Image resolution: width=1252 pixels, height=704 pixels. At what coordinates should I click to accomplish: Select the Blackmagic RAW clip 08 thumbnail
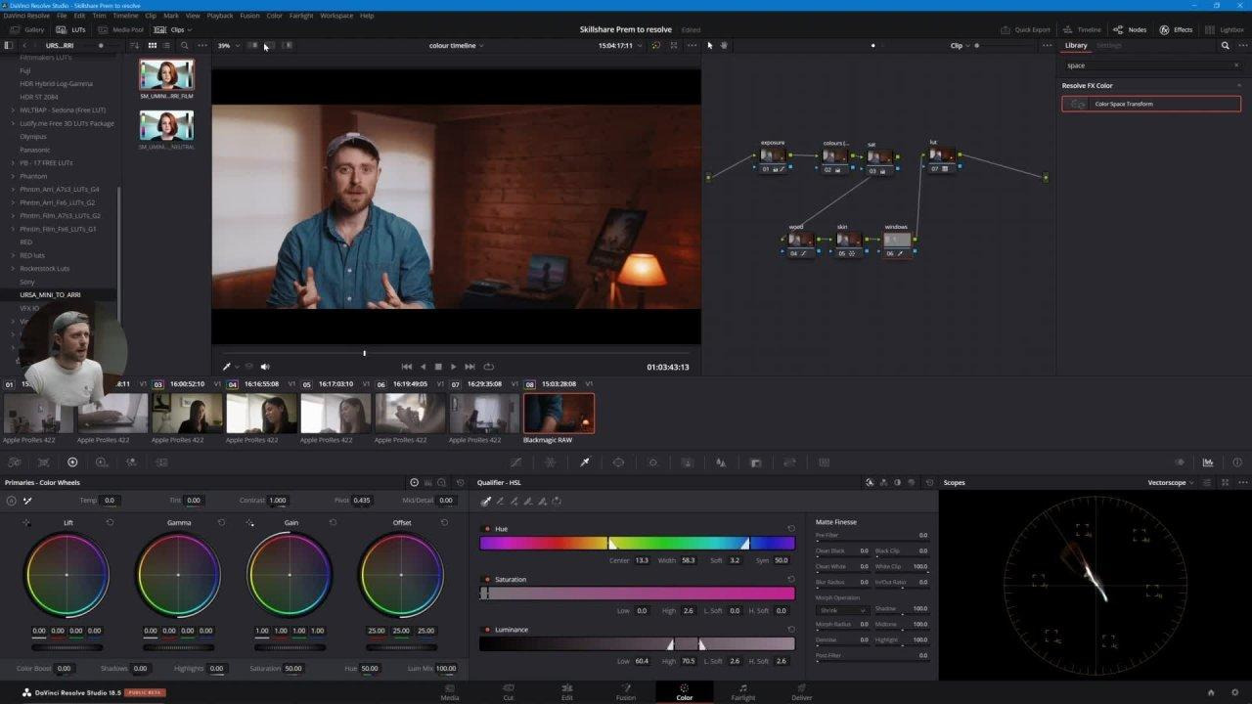(x=559, y=413)
